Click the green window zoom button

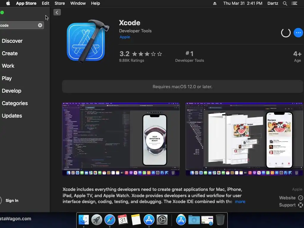click(2, 12)
